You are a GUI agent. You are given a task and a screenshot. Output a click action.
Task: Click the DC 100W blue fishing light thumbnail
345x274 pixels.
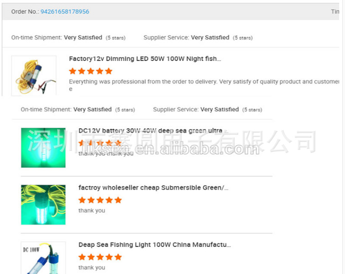pyautogui.click(x=43, y=258)
